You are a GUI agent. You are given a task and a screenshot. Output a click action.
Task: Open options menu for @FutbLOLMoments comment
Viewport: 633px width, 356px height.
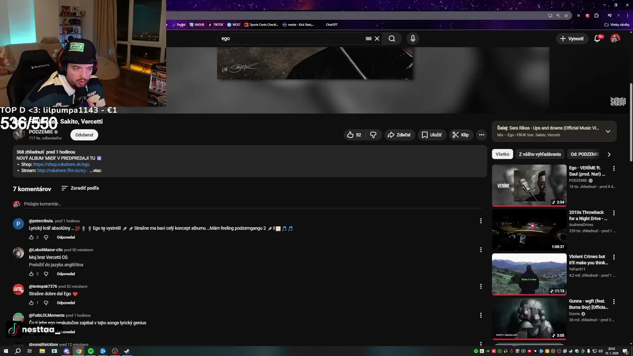click(x=481, y=315)
